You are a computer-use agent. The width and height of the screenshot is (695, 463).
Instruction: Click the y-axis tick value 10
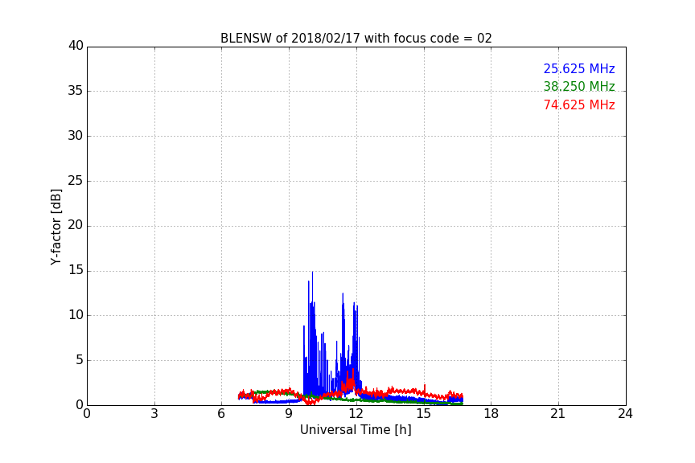tap(76, 315)
